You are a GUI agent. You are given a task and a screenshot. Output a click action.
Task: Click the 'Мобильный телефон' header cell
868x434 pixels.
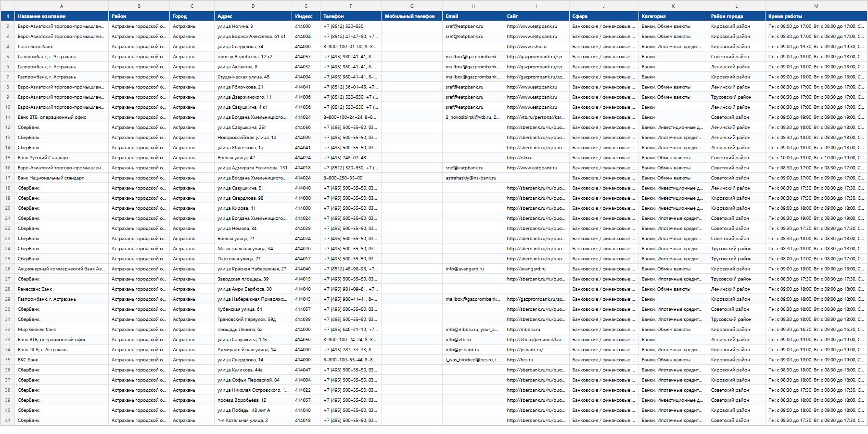click(412, 16)
